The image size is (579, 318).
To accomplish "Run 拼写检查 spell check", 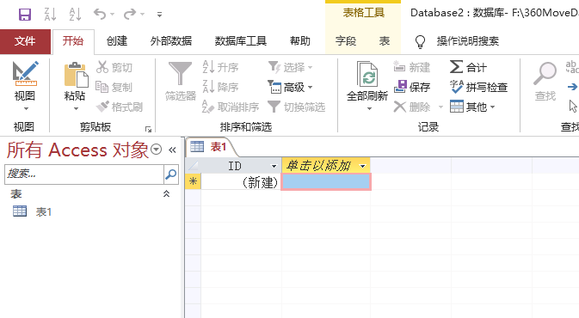I will click(478, 87).
